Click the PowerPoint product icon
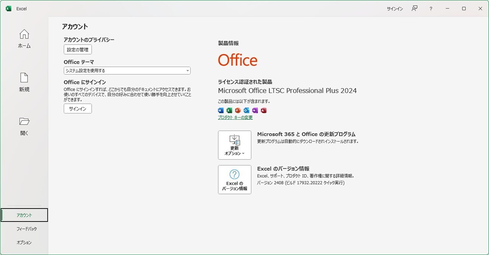489x255 pixels. 238,111
